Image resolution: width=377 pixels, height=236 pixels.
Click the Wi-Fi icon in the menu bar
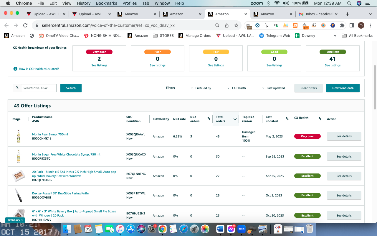[x=277, y=3]
